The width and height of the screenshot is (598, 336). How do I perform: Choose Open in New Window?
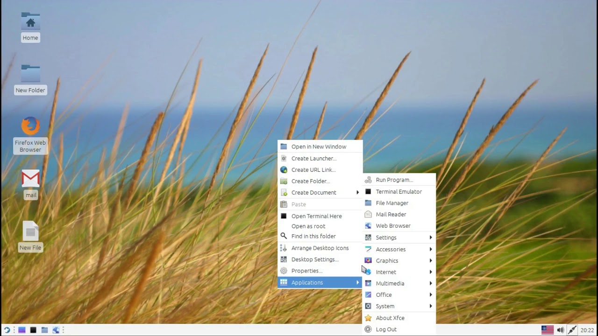tap(320, 147)
